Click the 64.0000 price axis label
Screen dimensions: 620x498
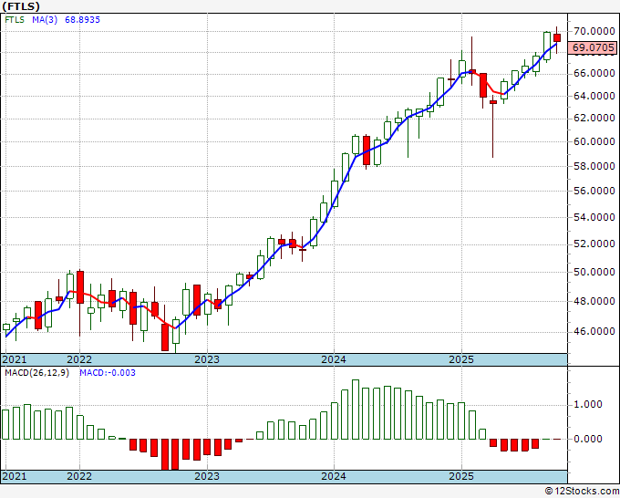coord(594,96)
